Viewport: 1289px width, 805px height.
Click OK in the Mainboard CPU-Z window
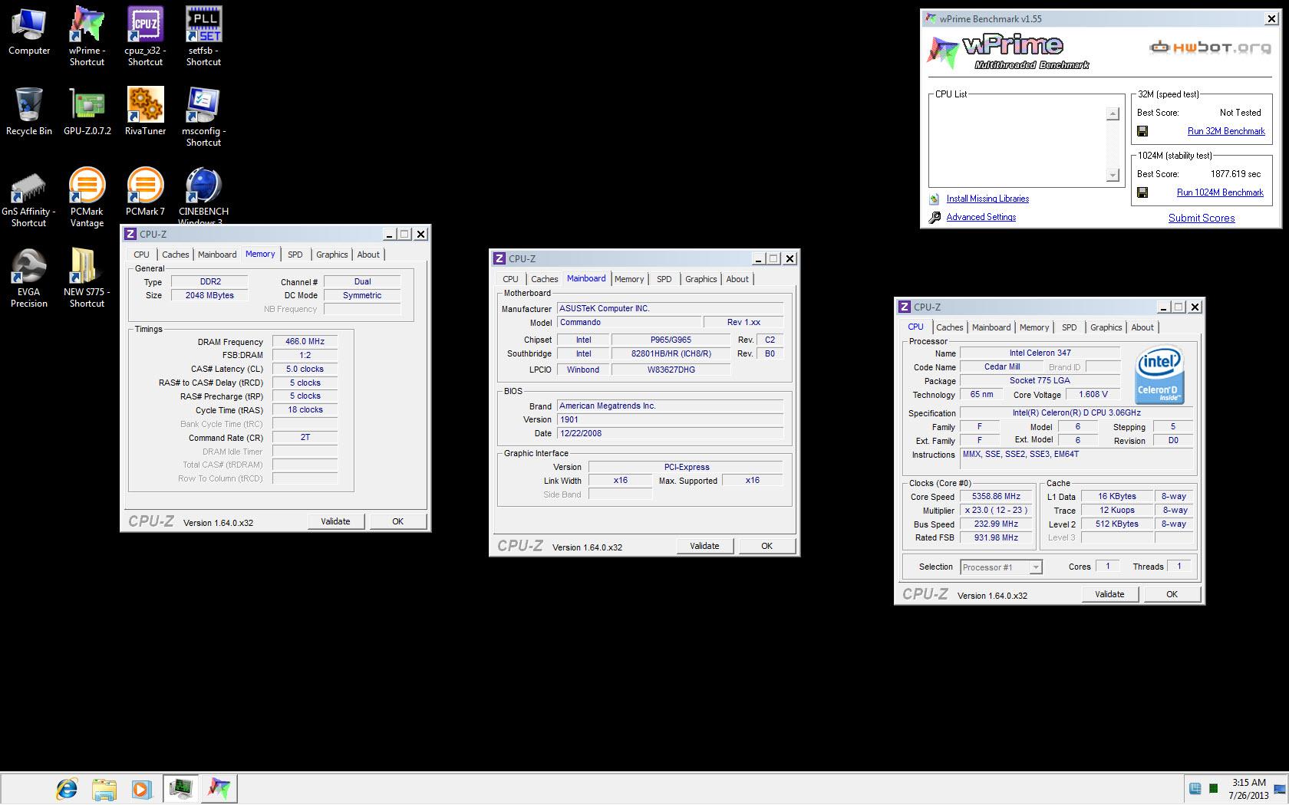pyautogui.click(x=766, y=546)
